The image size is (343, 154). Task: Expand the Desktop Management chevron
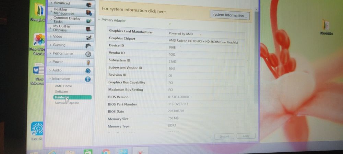[x=51, y=11]
